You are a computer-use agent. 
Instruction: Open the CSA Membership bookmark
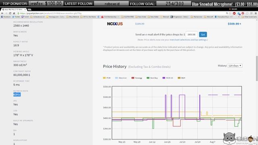110,17
